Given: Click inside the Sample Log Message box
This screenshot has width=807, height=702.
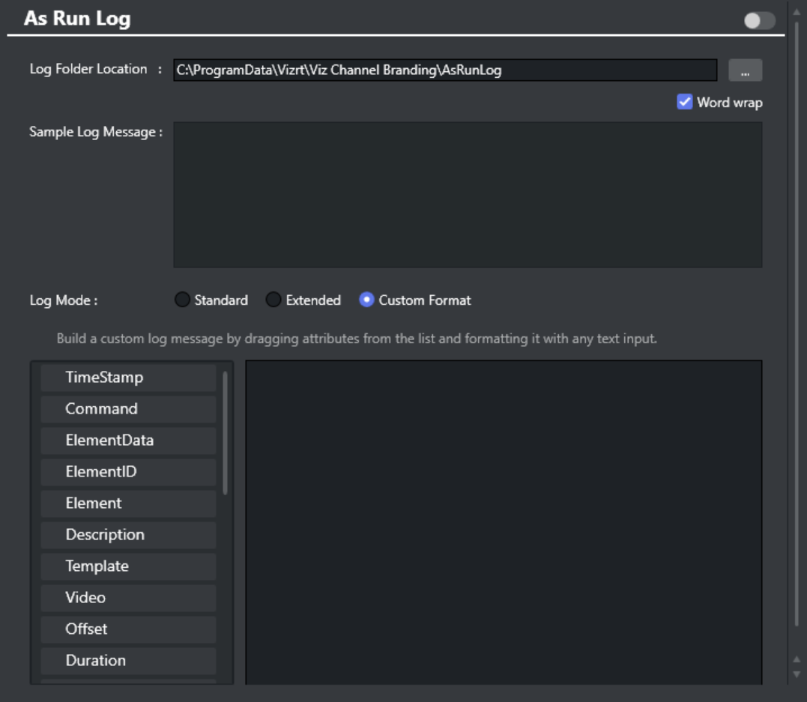Looking at the screenshot, I should (x=468, y=195).
